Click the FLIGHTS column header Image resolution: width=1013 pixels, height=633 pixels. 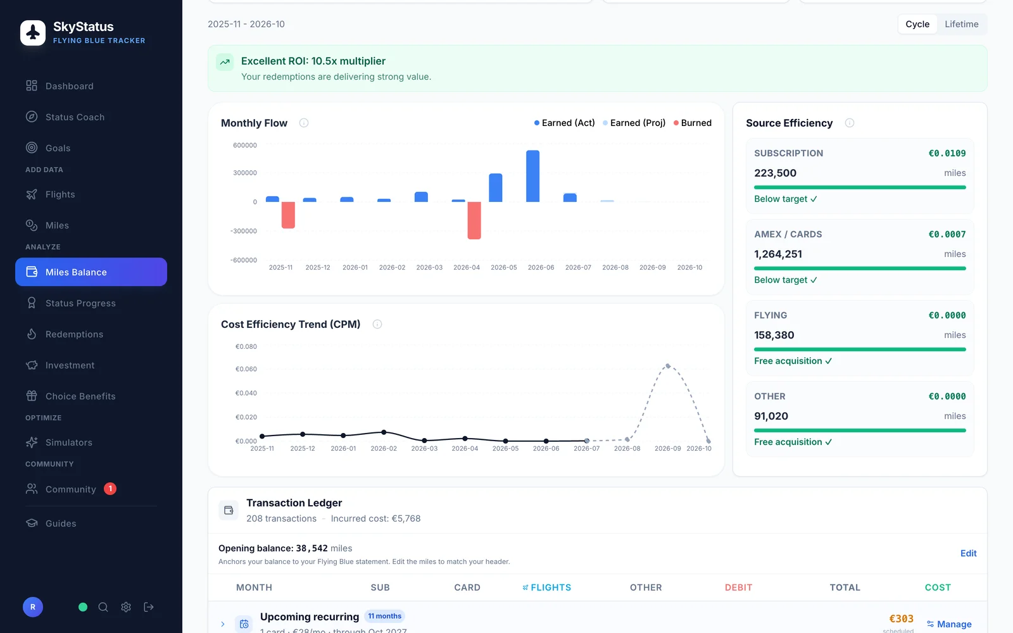point(547,587)
